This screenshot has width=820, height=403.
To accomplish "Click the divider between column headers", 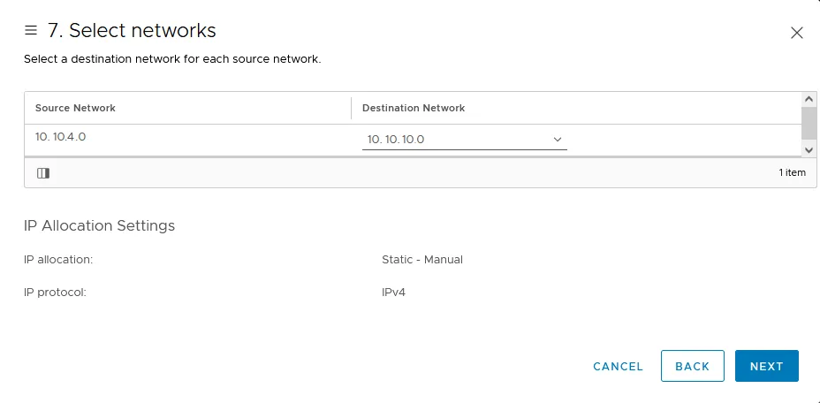I will tap(352, 108).
